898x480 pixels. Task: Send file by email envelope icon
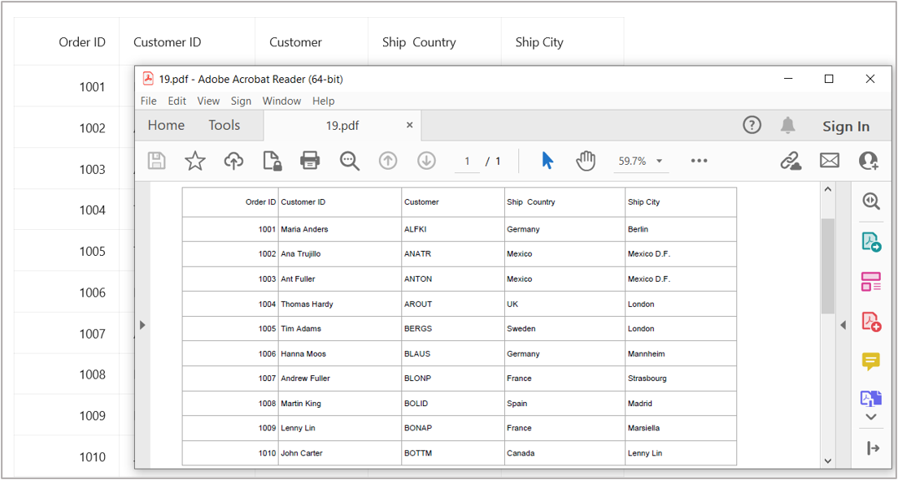coord(829,161)
